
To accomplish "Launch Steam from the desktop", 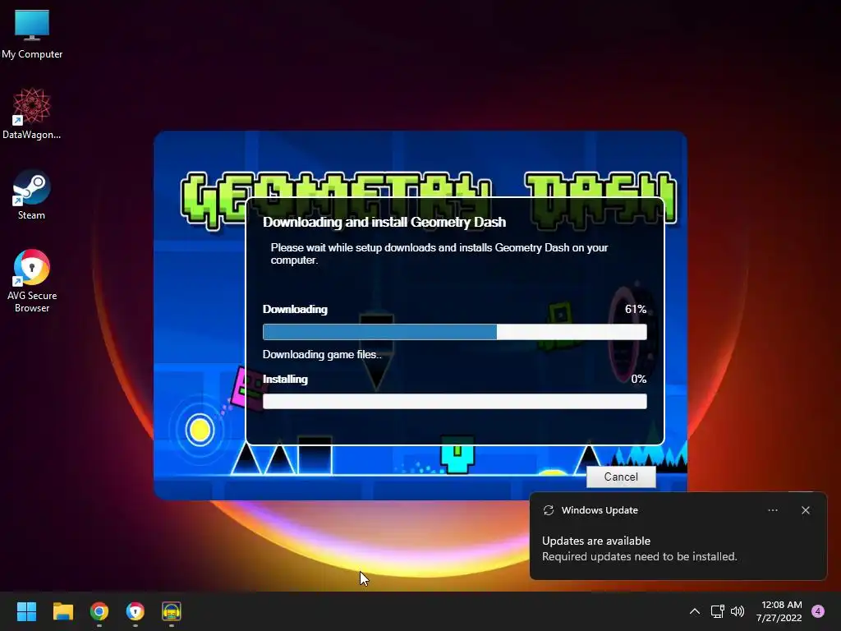I will (32, 194).
